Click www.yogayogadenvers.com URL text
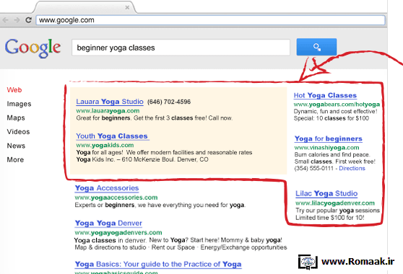 point(118,233)
